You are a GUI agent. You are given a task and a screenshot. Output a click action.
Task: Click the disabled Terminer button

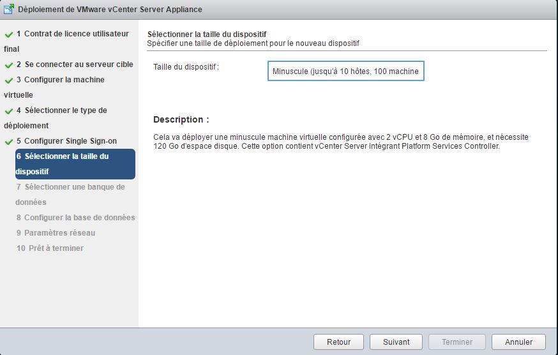(x=457, y=342)
